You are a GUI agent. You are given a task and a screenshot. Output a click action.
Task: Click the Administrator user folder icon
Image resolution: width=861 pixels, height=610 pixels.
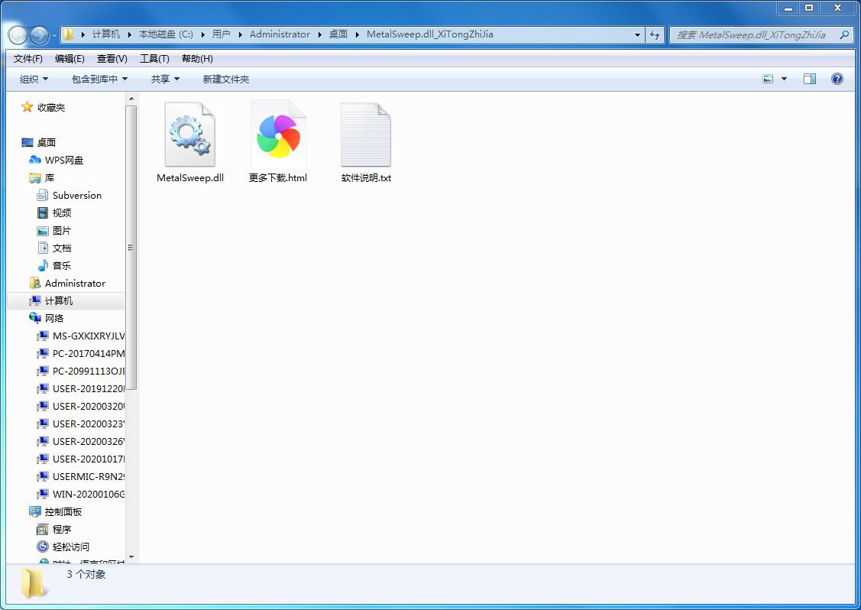tap(35, 283)
